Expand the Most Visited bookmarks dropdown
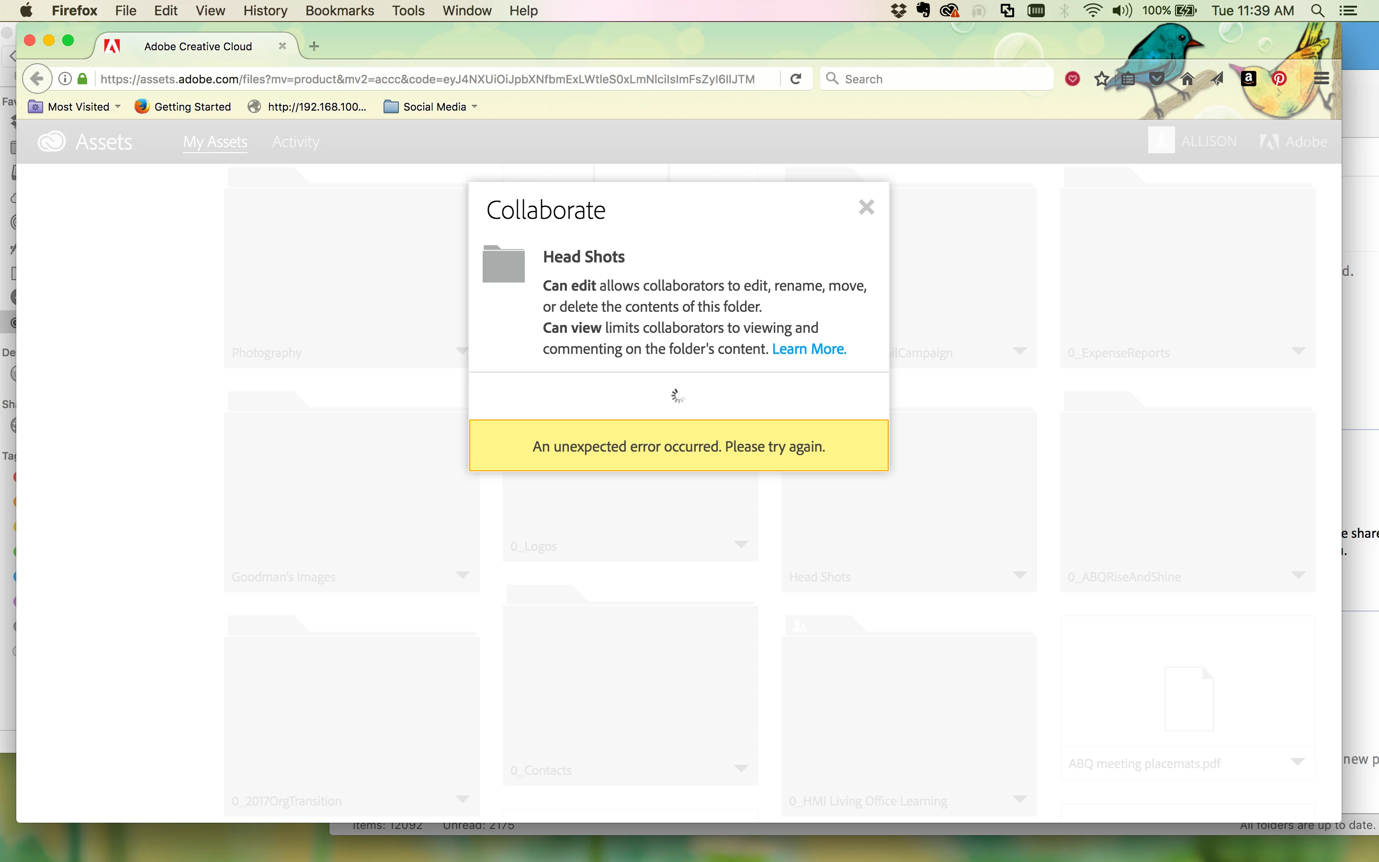Viewport: 1379px width, 862px height. 118,107
